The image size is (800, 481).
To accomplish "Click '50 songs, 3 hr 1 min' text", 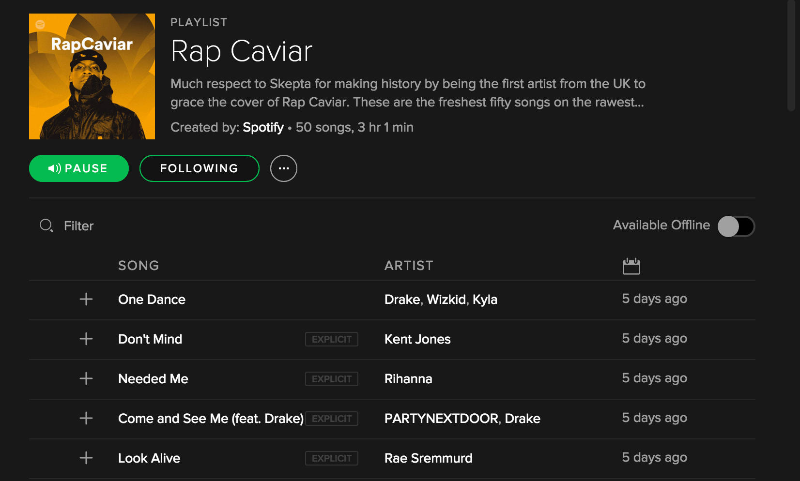I will [x=354, y=127].
